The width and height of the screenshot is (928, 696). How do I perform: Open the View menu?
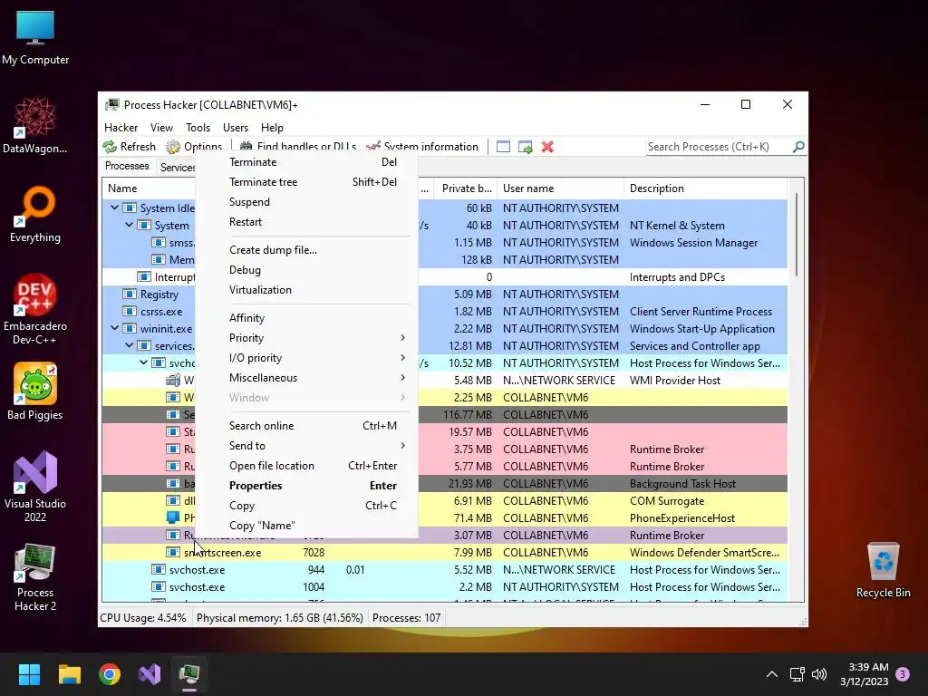coord(161,127)
